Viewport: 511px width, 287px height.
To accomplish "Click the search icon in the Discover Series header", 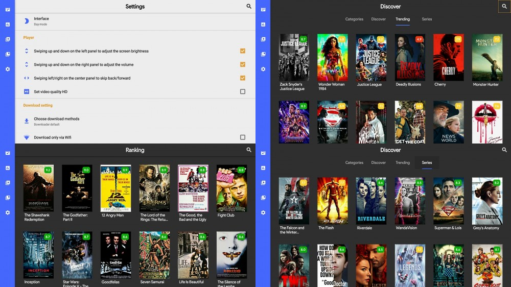I will click(504, 150).
